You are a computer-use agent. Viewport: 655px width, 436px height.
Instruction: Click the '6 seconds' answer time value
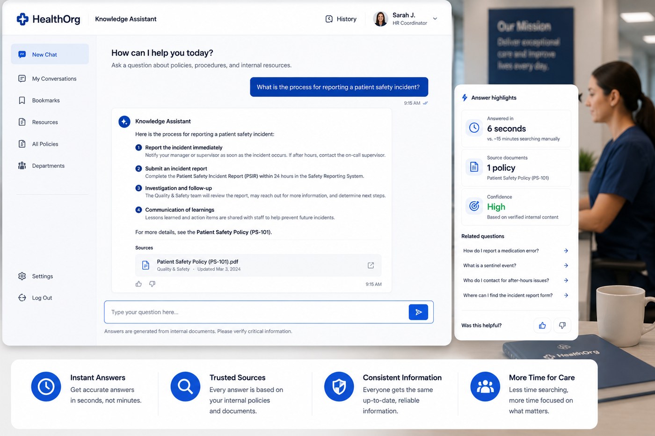click(506, 129)
